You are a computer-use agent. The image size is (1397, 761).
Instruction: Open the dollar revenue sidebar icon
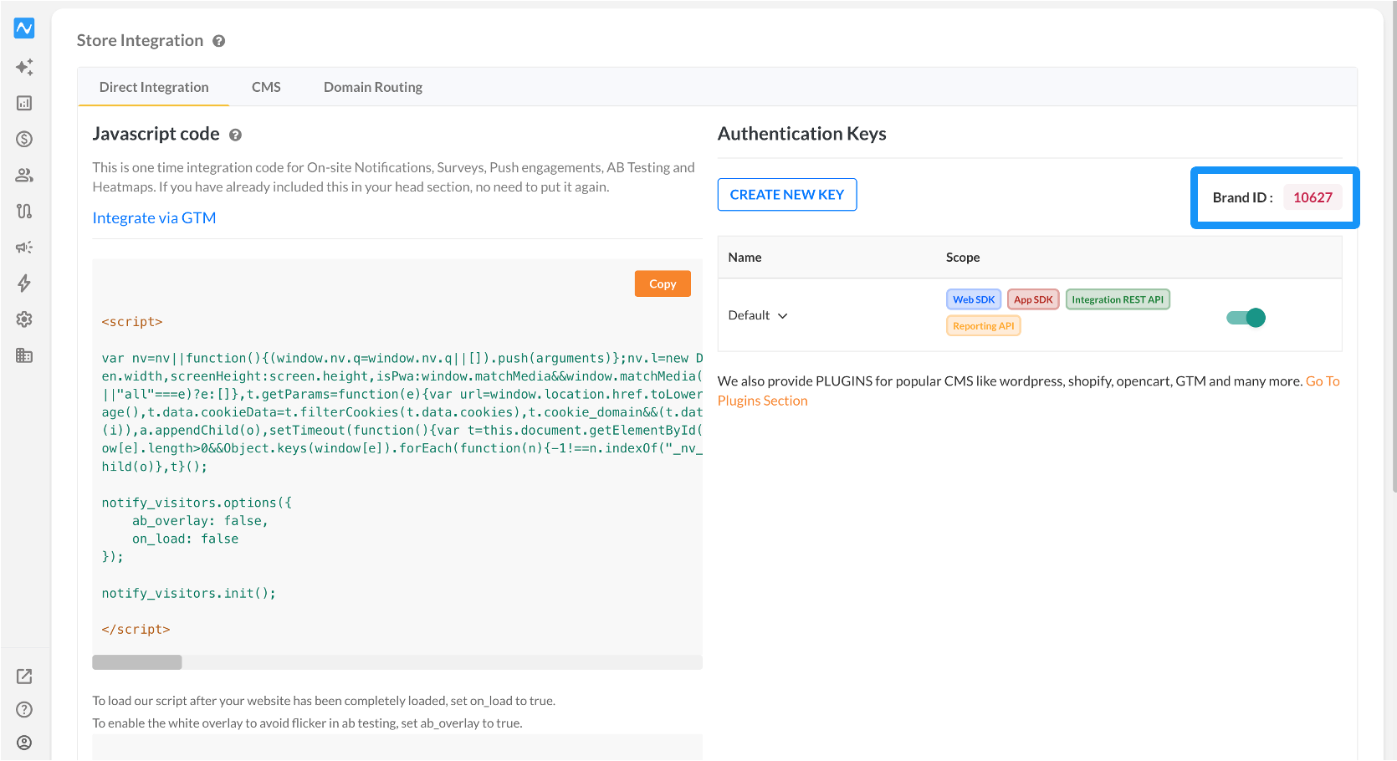point(24,139)
